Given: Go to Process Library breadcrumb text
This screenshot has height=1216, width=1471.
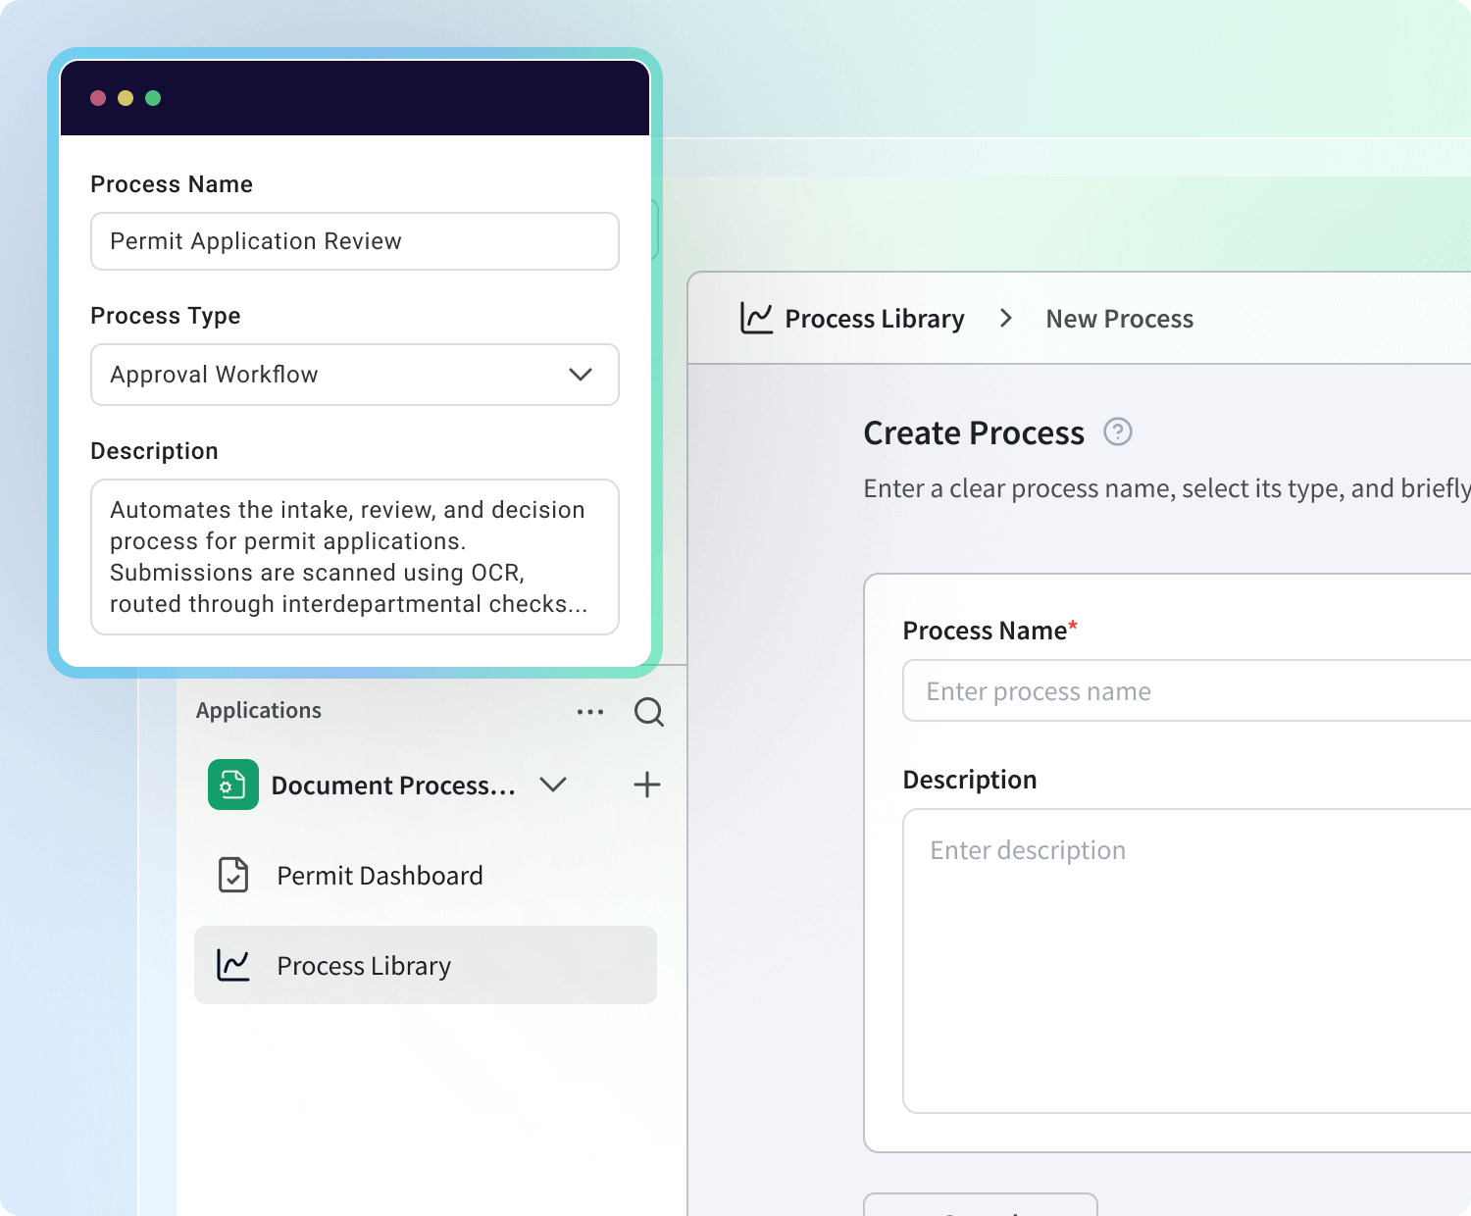Looking at the screenshot, I should tap(875, 319).
